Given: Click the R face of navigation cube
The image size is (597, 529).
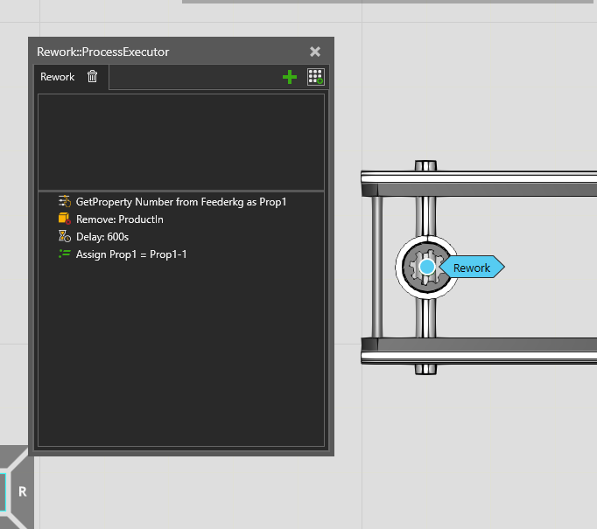Looking at the screenshot, I should pyautogui.click(x=23, y=492).
